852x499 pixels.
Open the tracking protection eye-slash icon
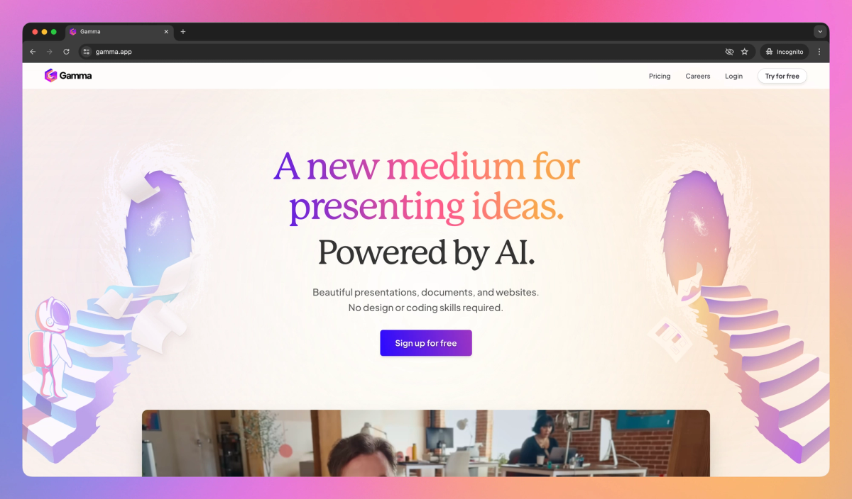point(729,52)
